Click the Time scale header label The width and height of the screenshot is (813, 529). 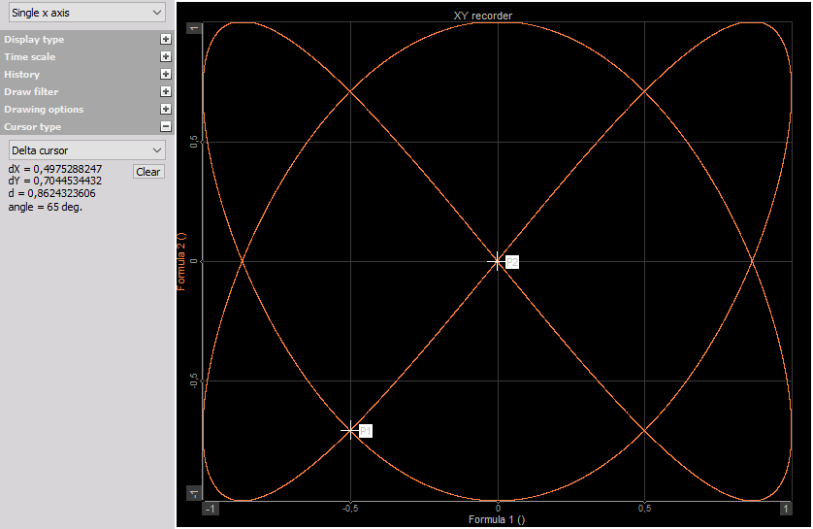pos(29,57)
